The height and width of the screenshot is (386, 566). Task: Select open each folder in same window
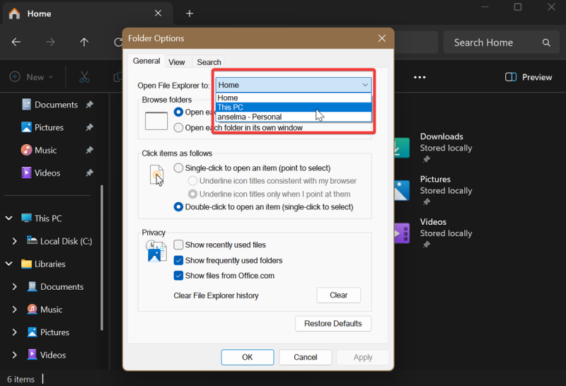[x=178, y=112]
